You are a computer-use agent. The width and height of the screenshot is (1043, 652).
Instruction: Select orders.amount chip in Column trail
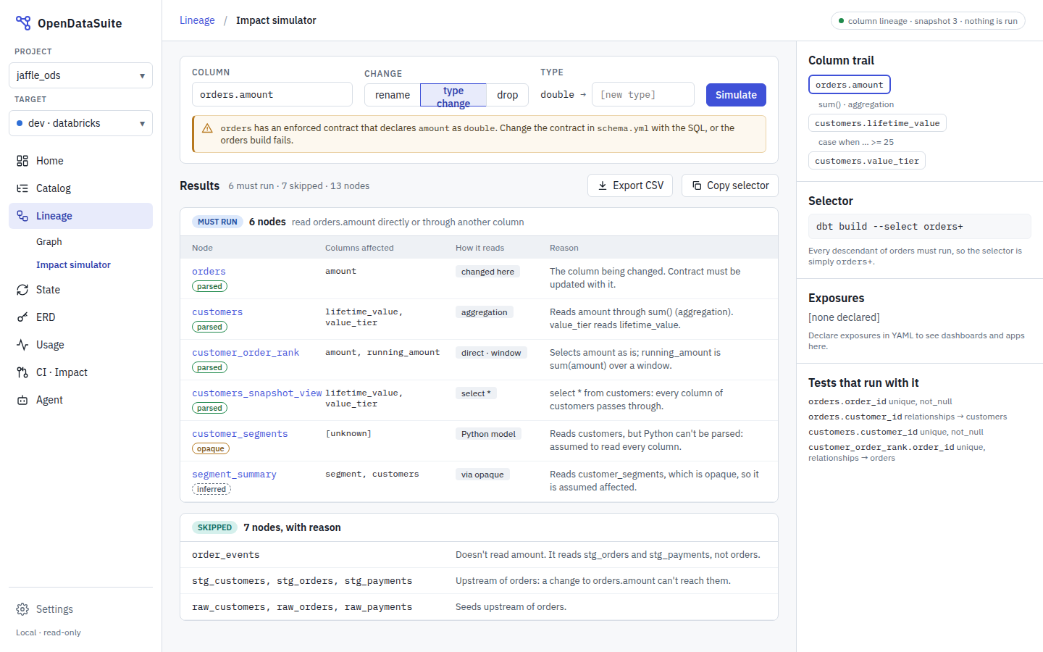[x=850, y=85]
